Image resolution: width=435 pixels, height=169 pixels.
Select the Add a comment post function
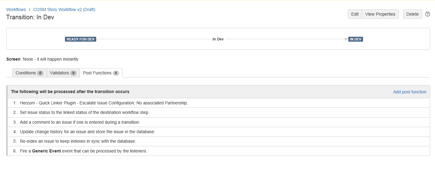(80, 122)
